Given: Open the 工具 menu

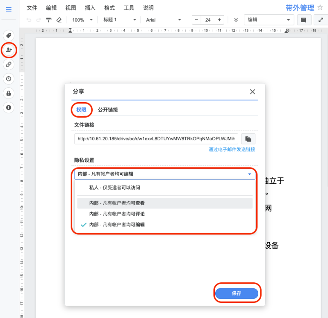Looking at the screenshot, I should 129,8.
